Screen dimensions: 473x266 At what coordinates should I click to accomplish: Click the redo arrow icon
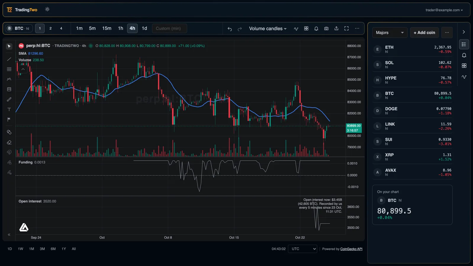coord(240,29)
